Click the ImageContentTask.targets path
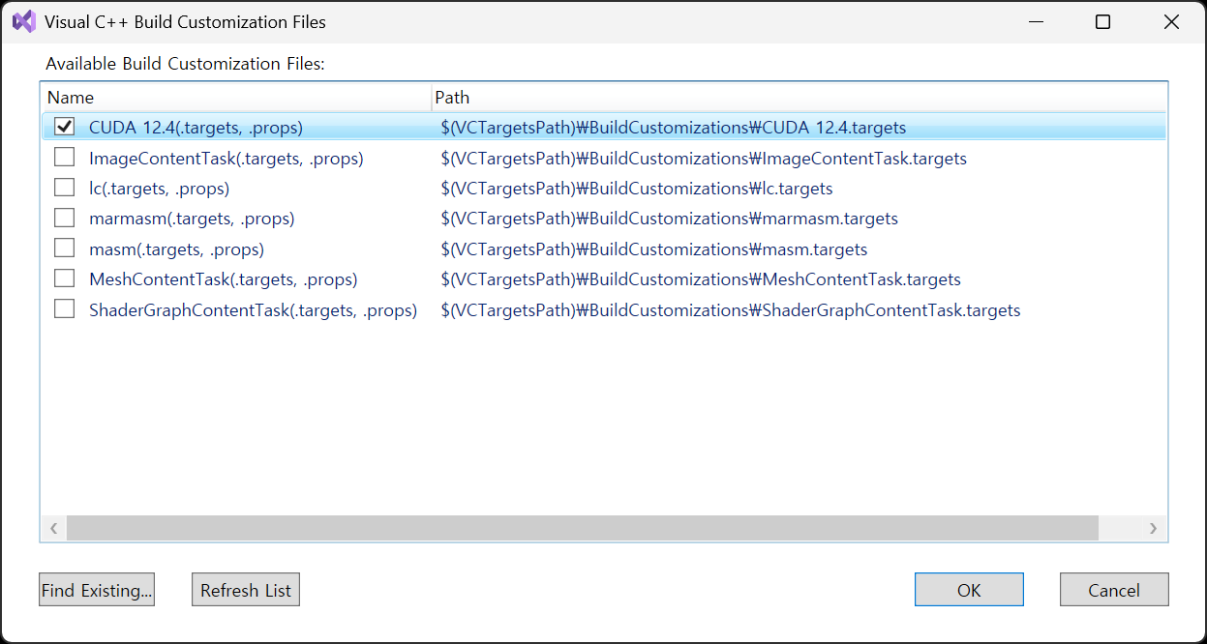This screenshot has width=1207, height=644. coord(704,158)
